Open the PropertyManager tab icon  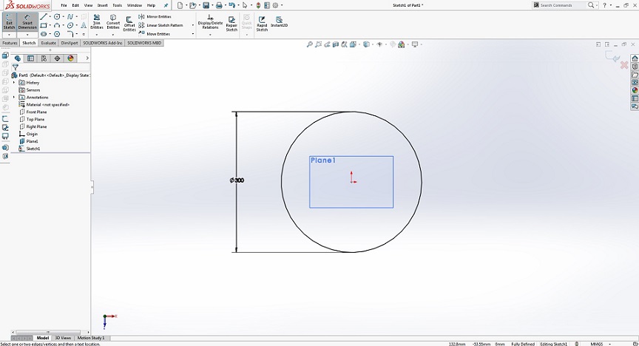[x=30, y=58]
